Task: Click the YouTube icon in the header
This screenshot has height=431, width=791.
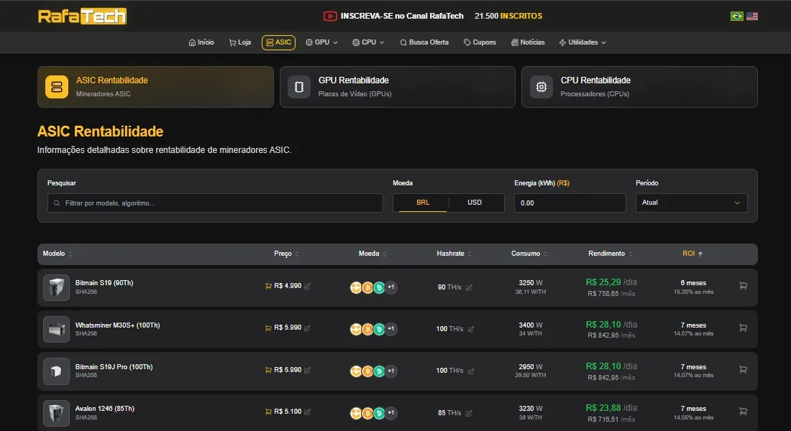Action: pos(330,16)
